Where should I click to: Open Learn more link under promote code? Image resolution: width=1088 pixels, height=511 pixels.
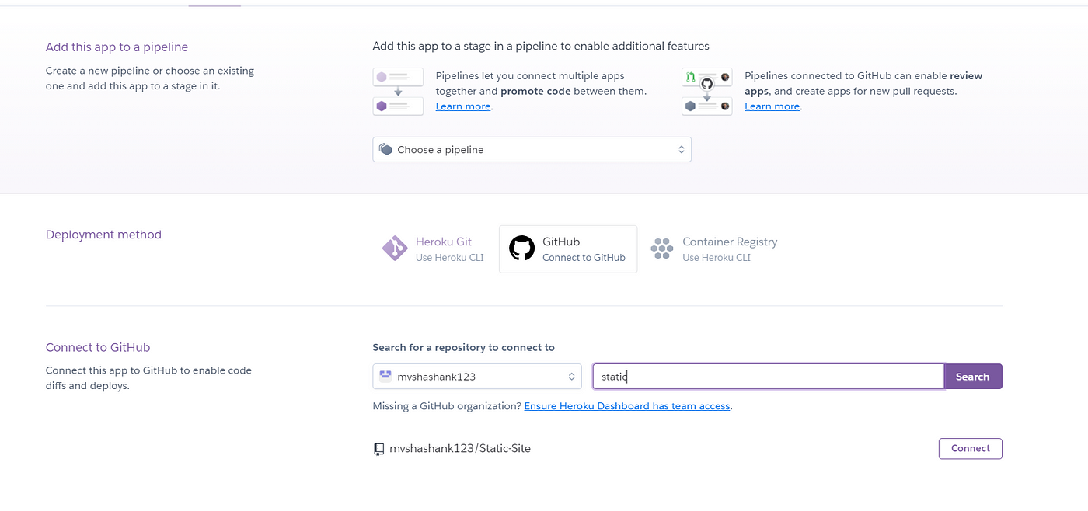(x=463, y=106)
